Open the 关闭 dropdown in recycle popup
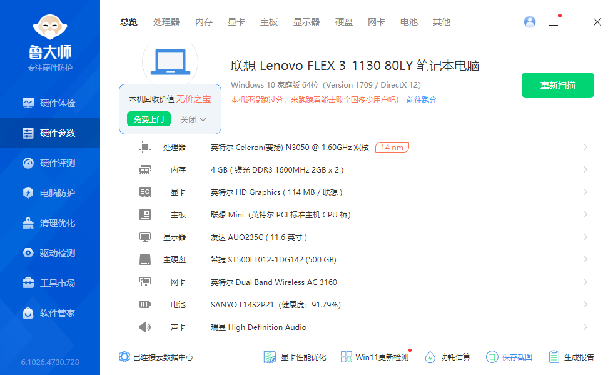 [x=193, y=119]
